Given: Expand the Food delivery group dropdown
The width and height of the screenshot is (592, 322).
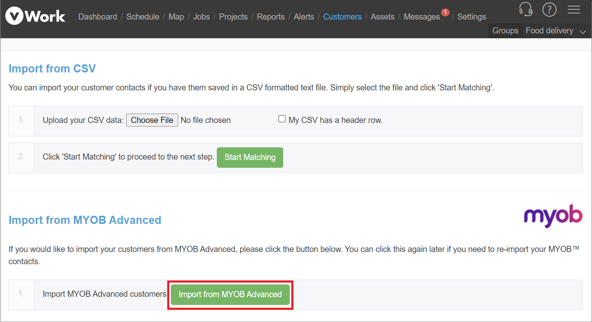Looking at the screenshot, I should click(x=555, y=31).
